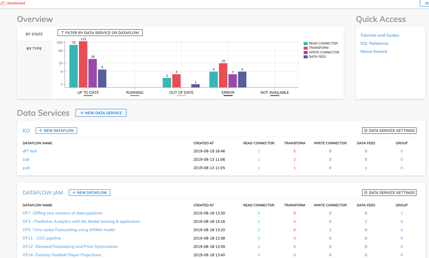Select the ERROR axis label
429x258 pixels.
click(228, 93)
